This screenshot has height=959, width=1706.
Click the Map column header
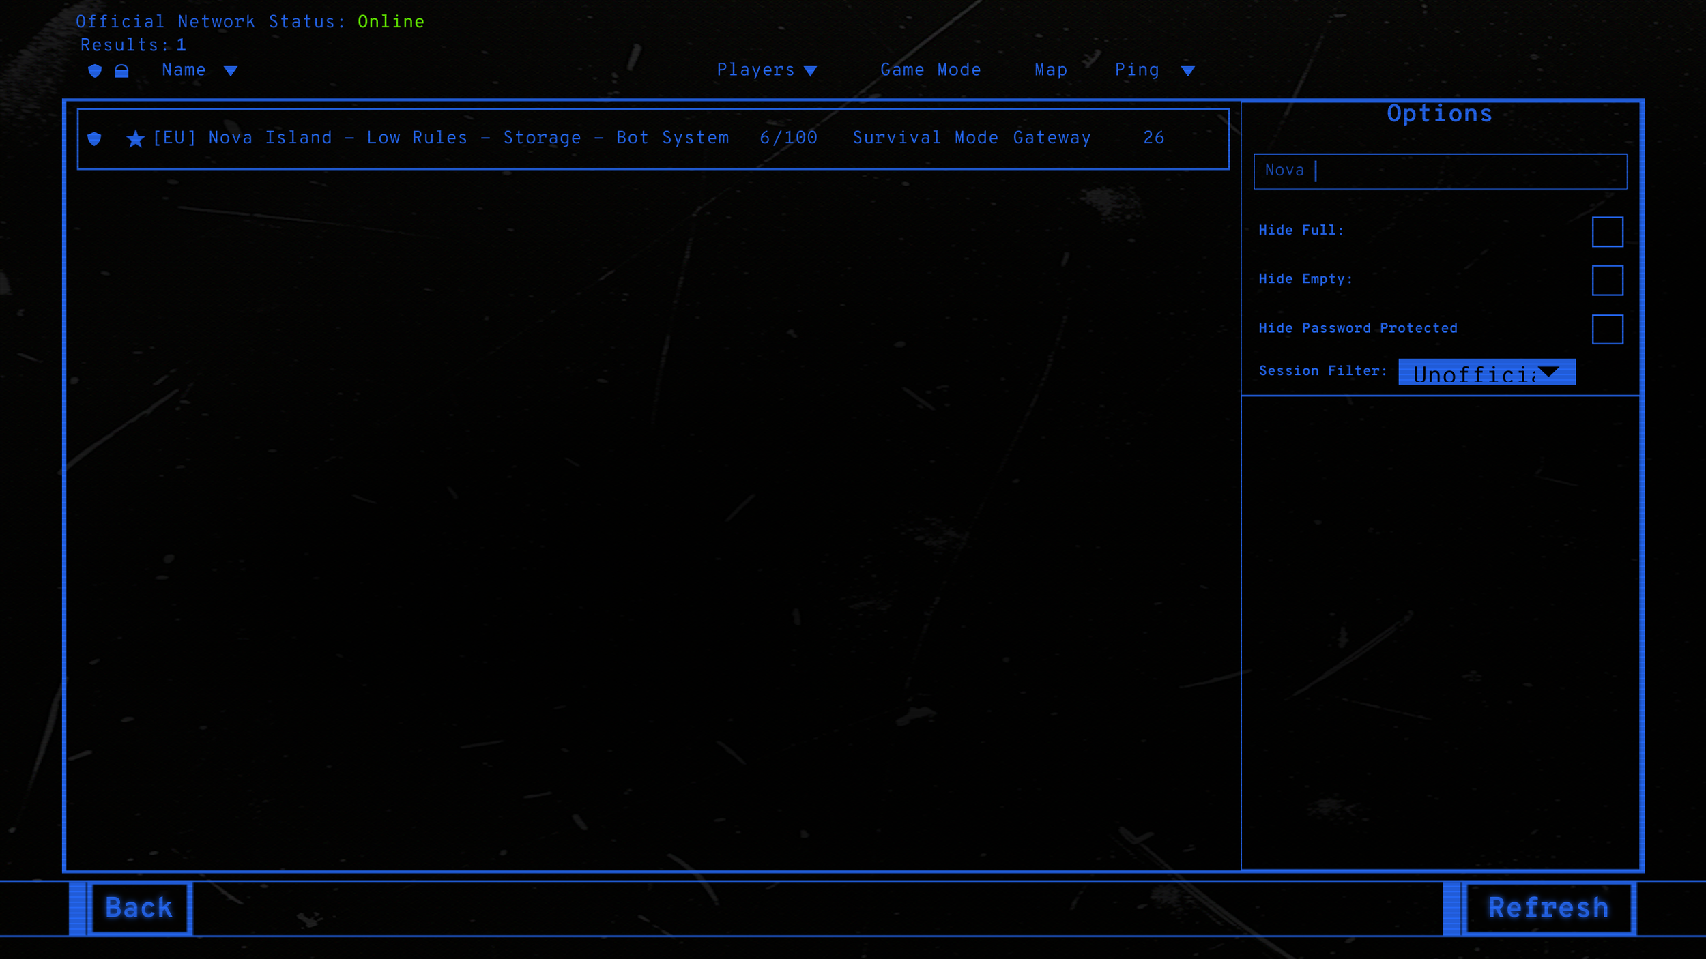tap(1051, 70)
